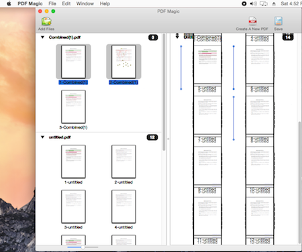302x252 pixels.
Task: Collapse the Combined(1).pdf group
Action: (42, 38)
